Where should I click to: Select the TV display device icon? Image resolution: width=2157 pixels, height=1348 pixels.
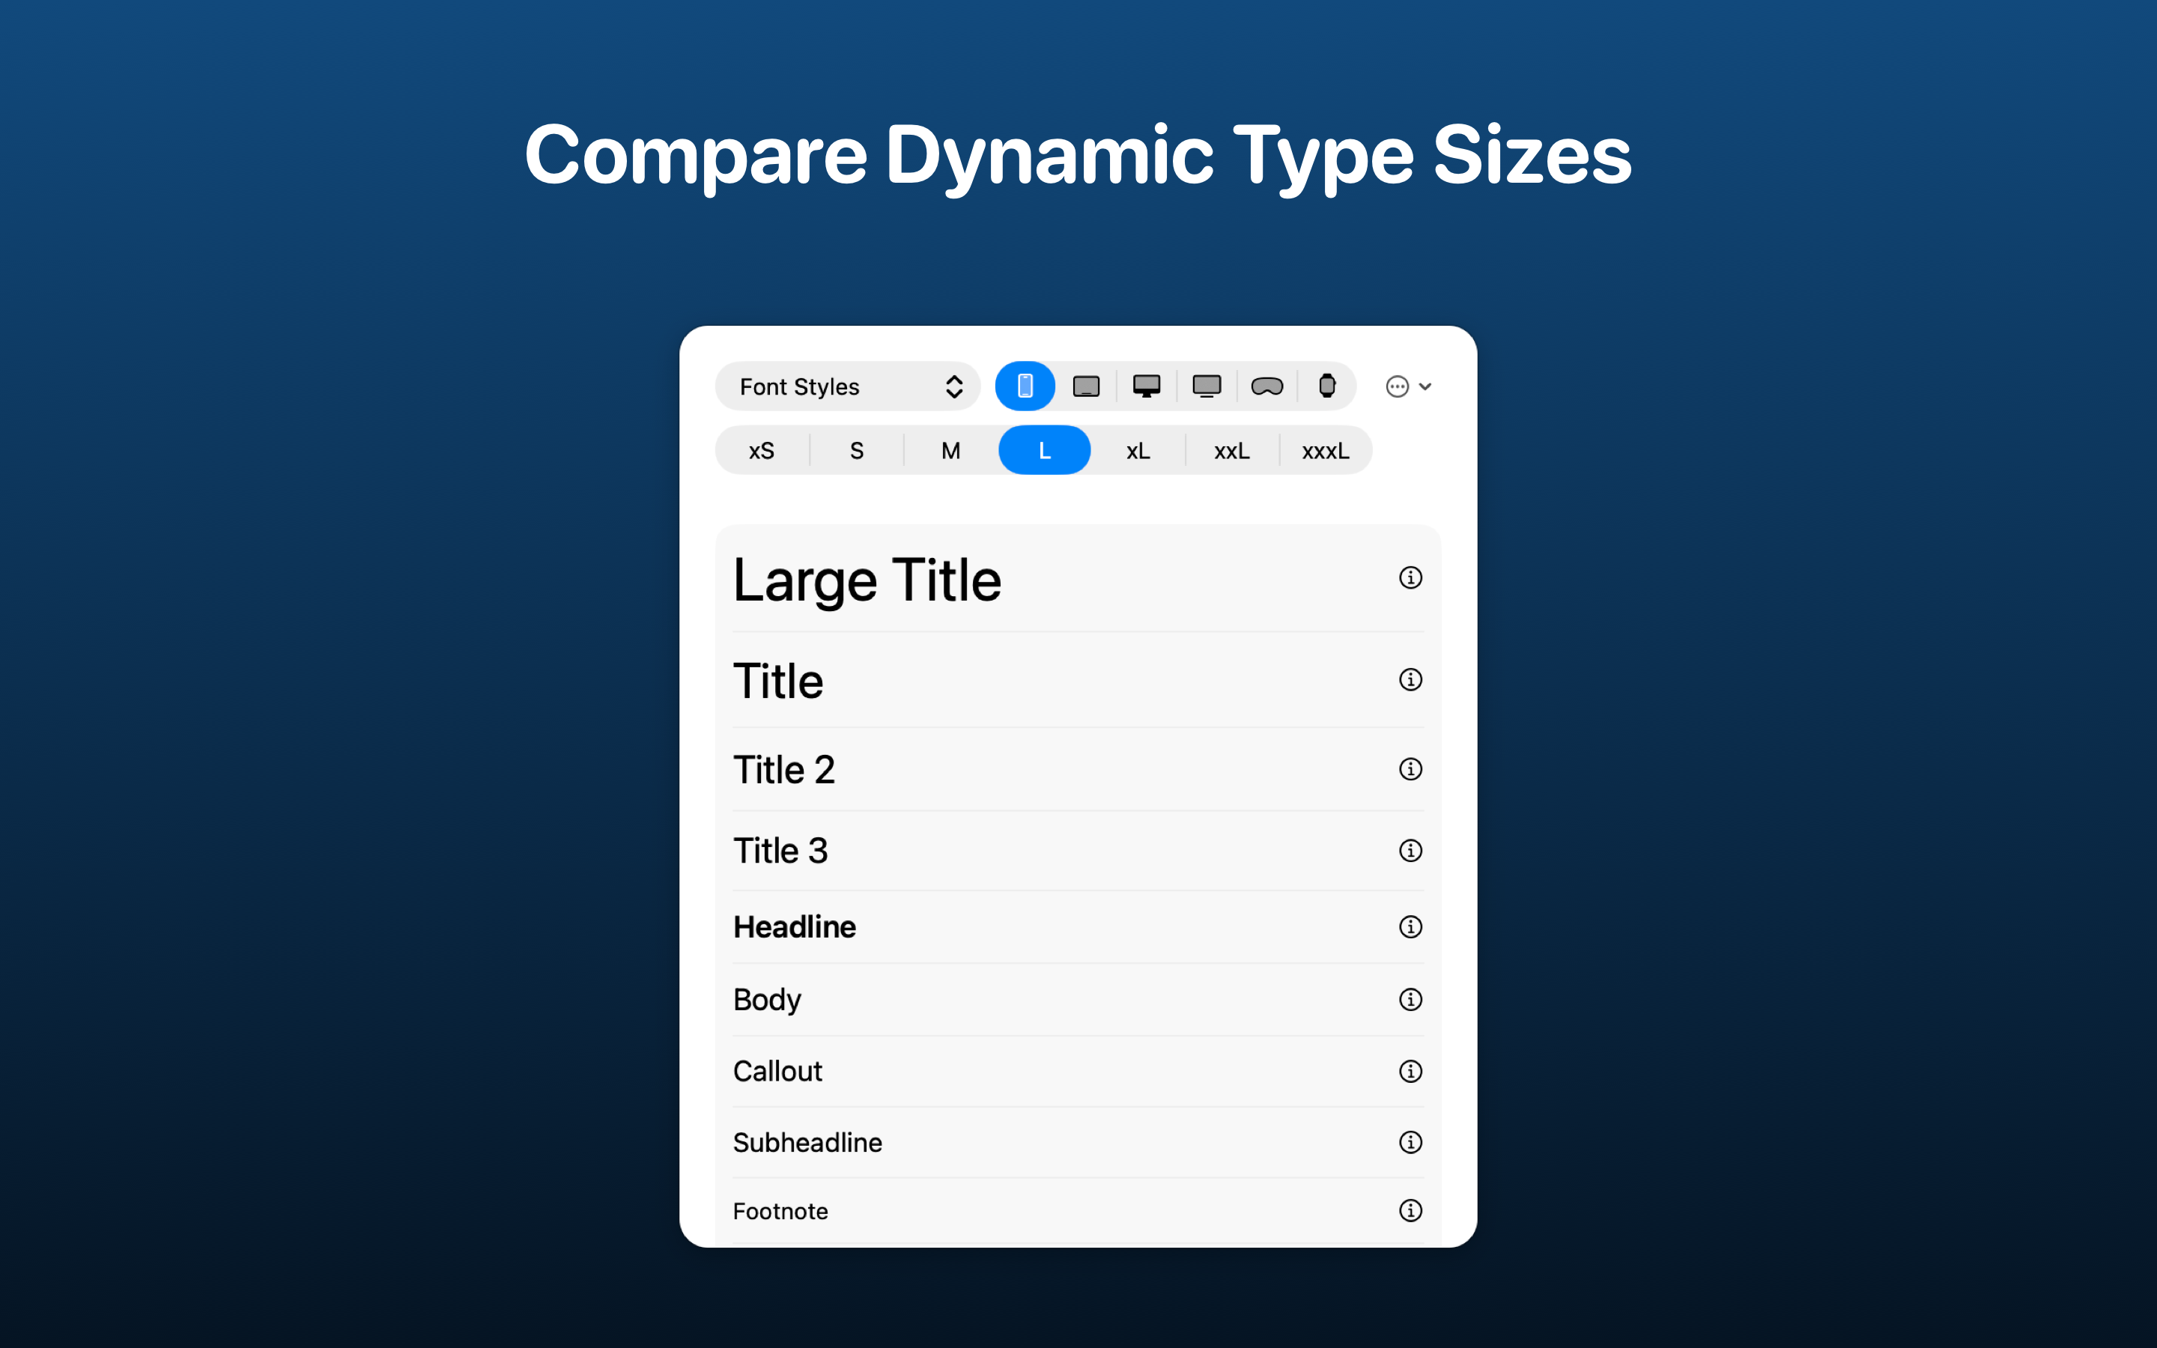pyautogui.click(x=1207, y=386)
